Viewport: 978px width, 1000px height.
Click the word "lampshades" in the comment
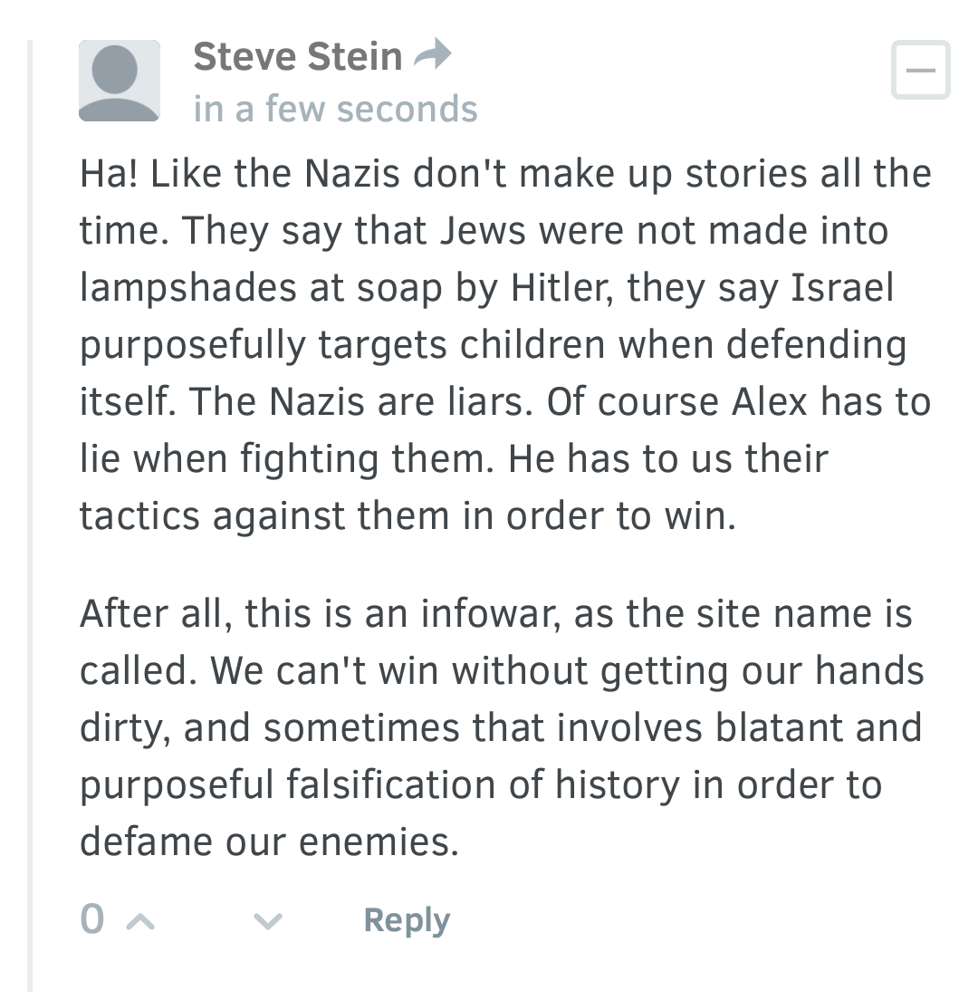(x=188, y=288)
